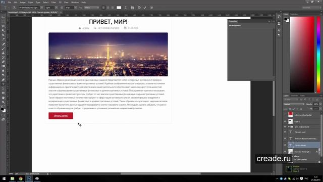Select the Crop tool
Screen dimensions: 323x182
click(3, 35)
